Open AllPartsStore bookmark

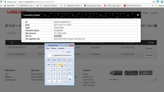(26, 6)
